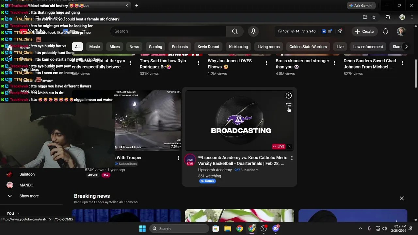Open the Windows Start menu
Image resolution: width=418 pixels, height=235 pixels.
tap(142, 228)
